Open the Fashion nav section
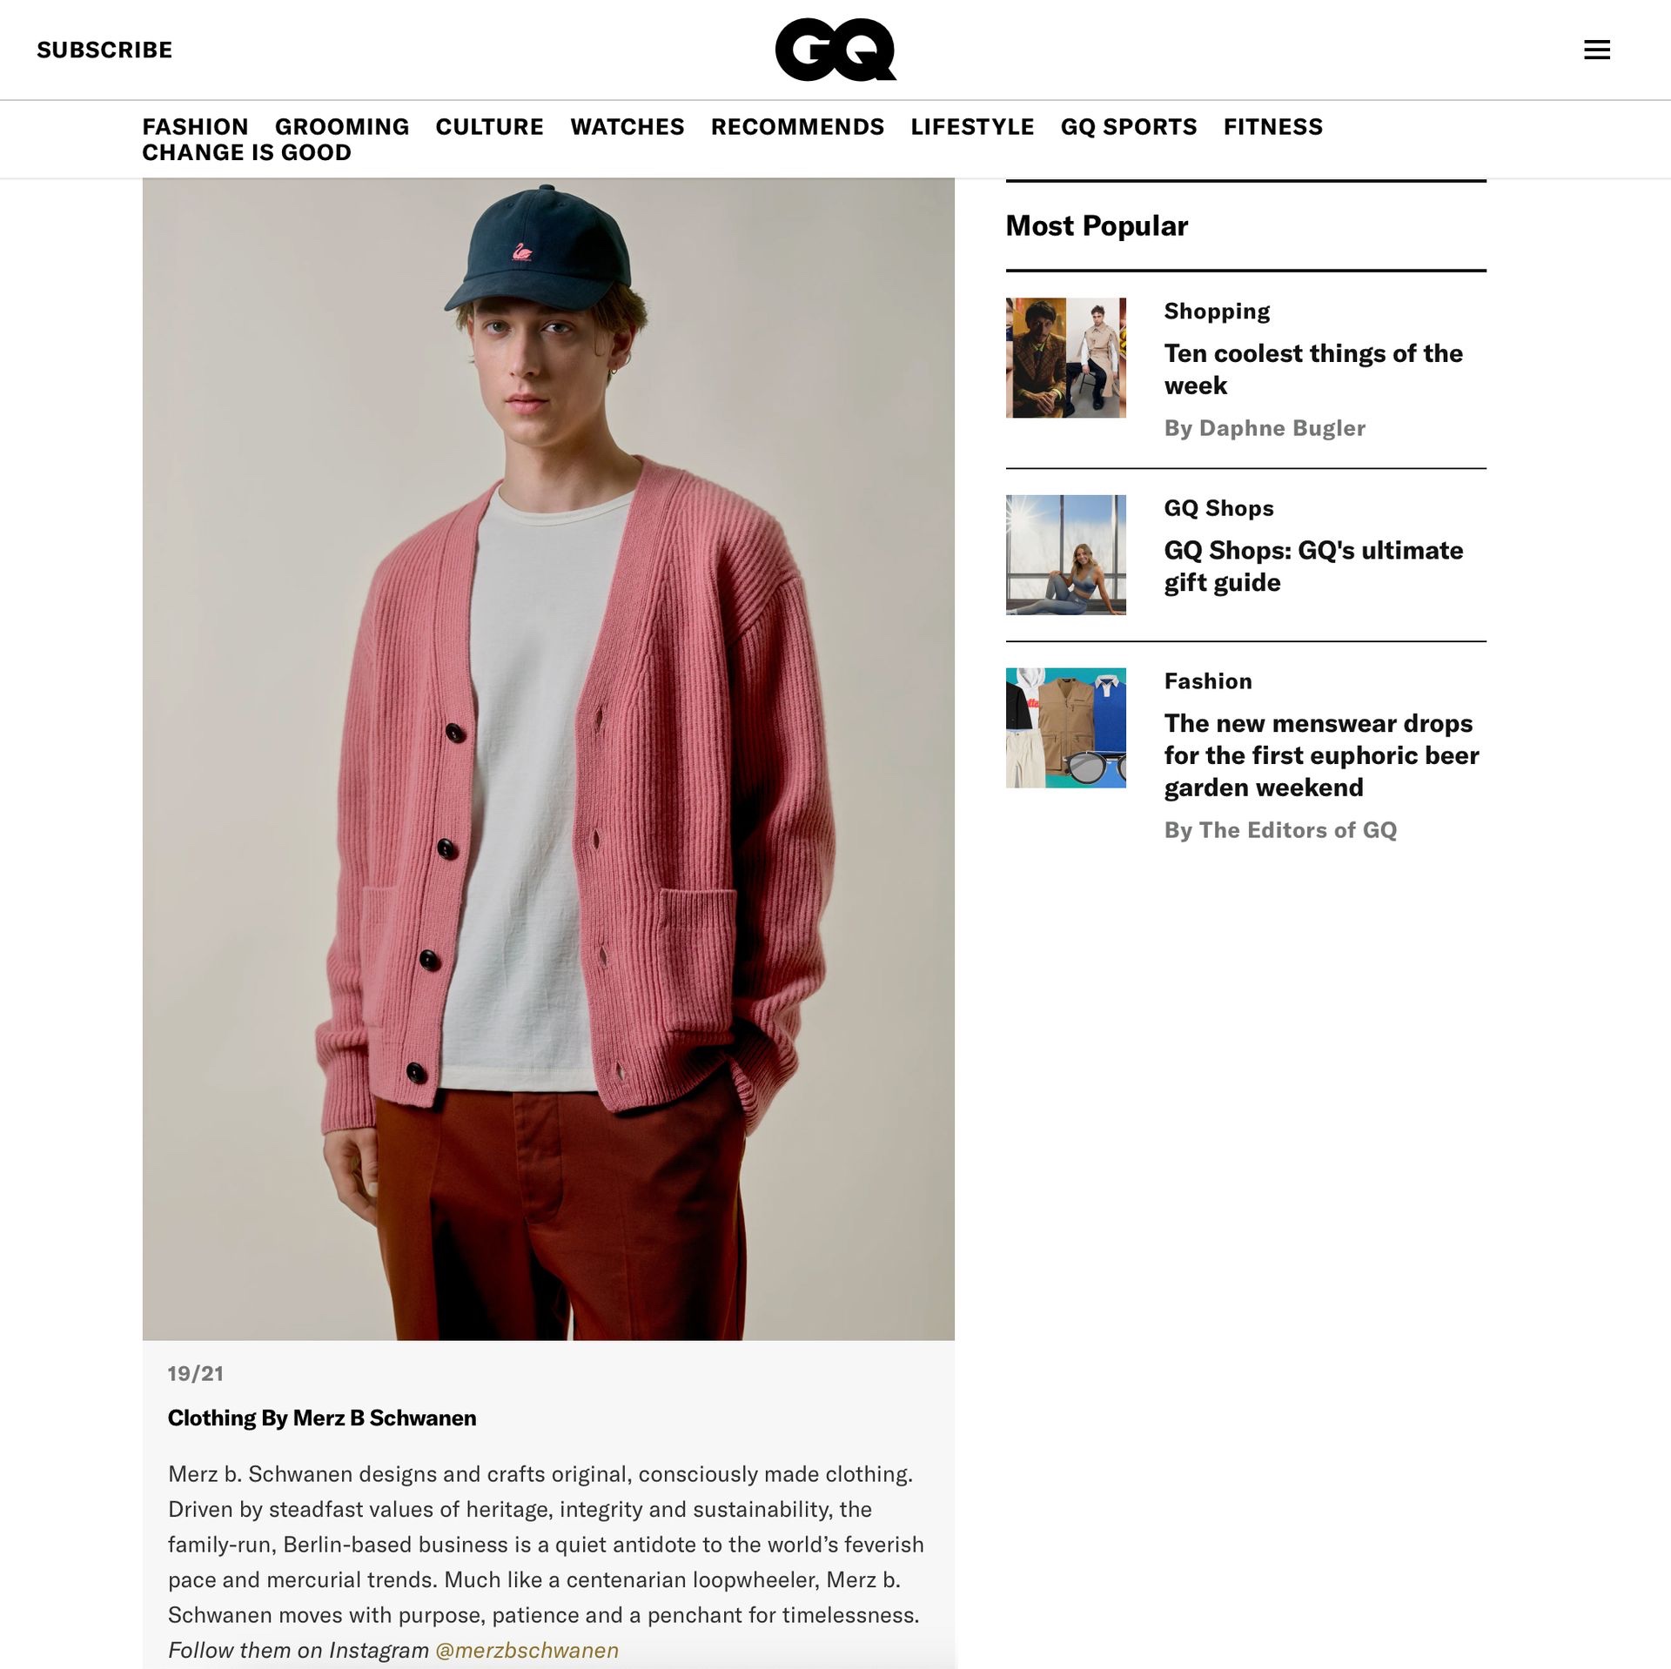 point(195,126)
